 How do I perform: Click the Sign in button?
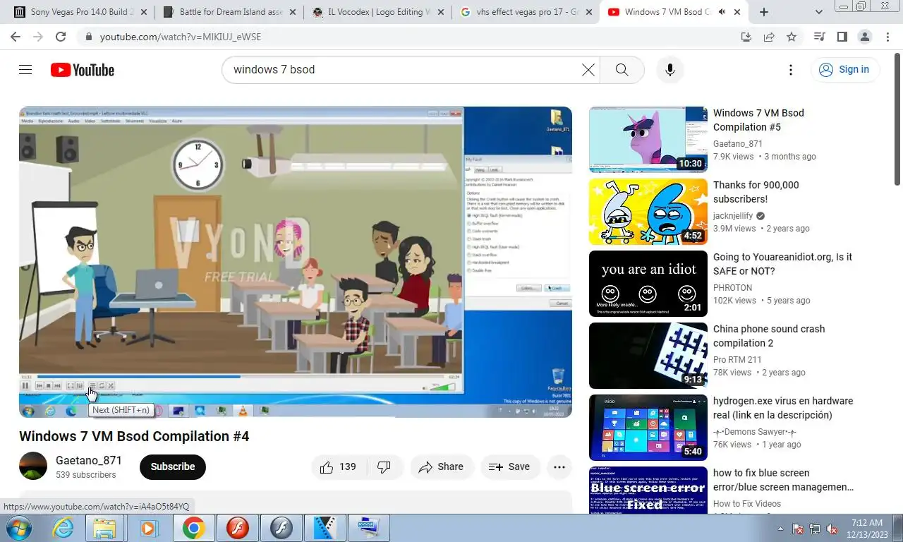(844, 69)
